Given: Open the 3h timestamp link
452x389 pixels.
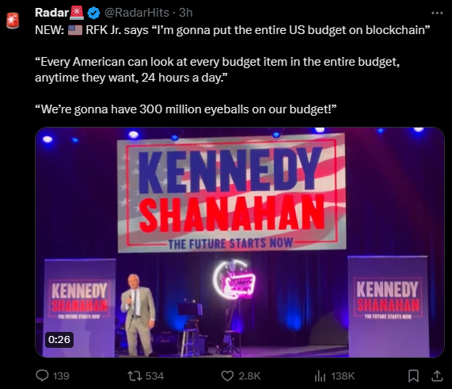Looking at the screenshot, I should pos(186,13).
